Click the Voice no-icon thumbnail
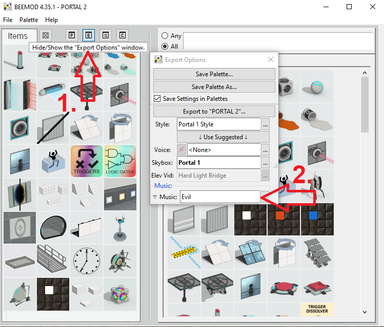 (181, 150)
